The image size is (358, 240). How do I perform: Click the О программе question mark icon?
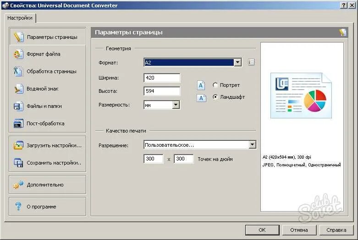pos(18,207)
